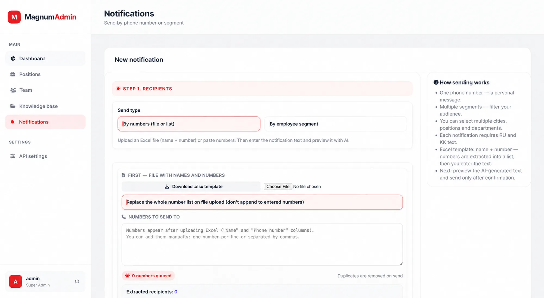Click the file icon before First — file heading
The image size is (544, 298).
pyautogui.click(x=123, y=175)
